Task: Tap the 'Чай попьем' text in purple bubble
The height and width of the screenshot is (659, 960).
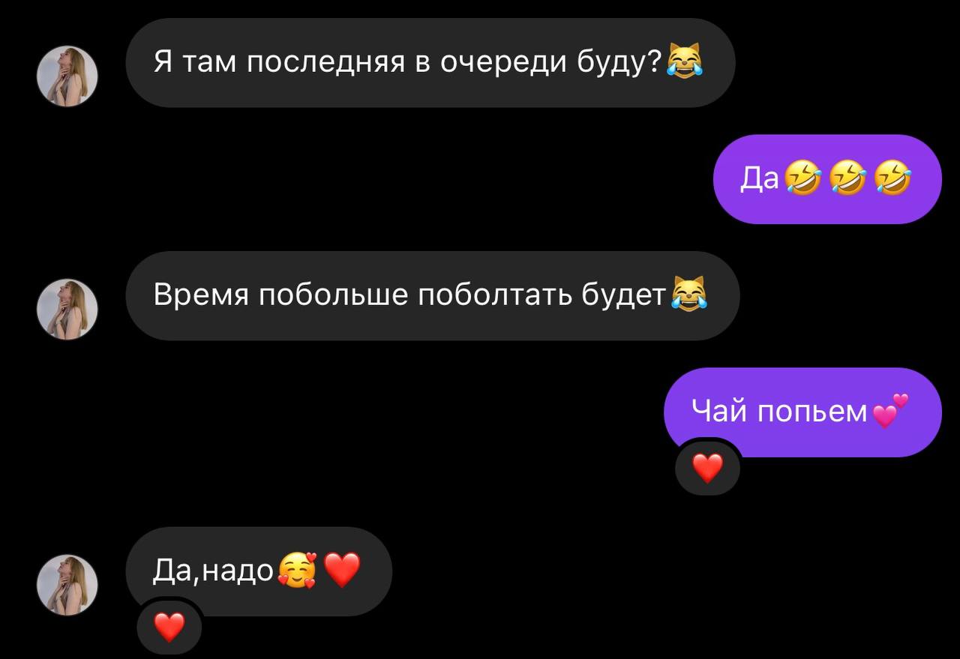Action: pos(778,411)
